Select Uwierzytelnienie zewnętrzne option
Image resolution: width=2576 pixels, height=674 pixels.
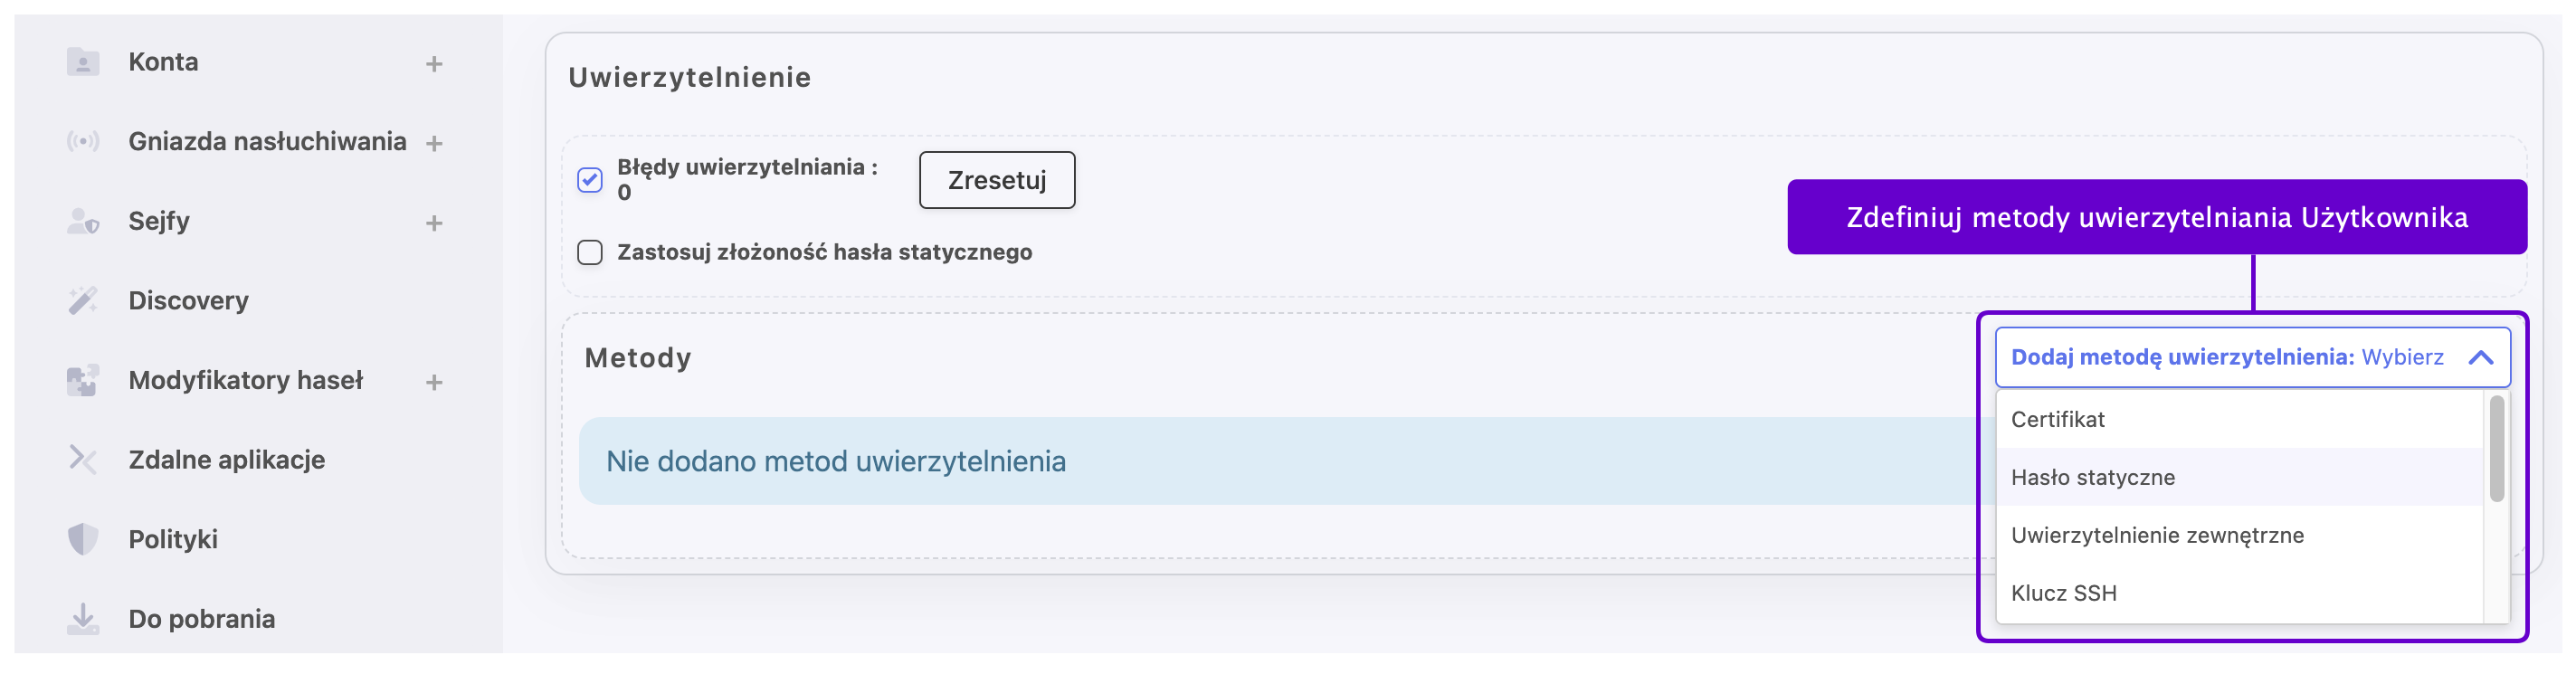point(2157,536)
